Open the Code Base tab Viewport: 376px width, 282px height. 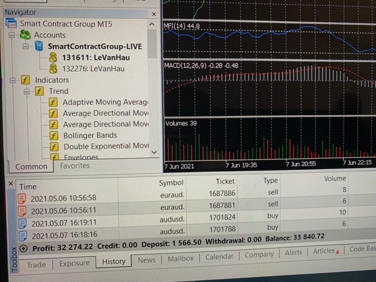[362, 249]
